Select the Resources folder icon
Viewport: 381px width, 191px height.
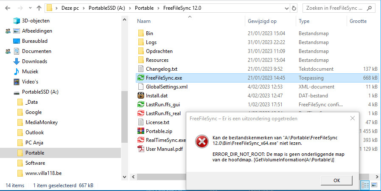141,60
